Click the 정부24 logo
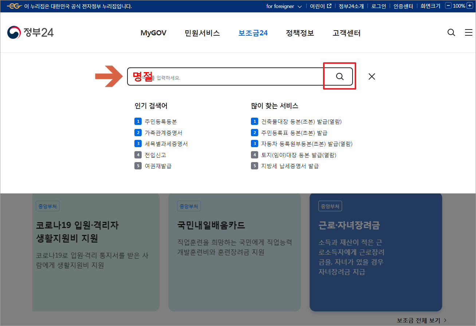476x326 pixels. pos(30,32)
